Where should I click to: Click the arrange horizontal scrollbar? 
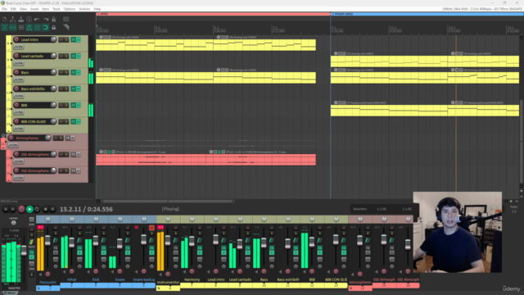tap(167, 201)
